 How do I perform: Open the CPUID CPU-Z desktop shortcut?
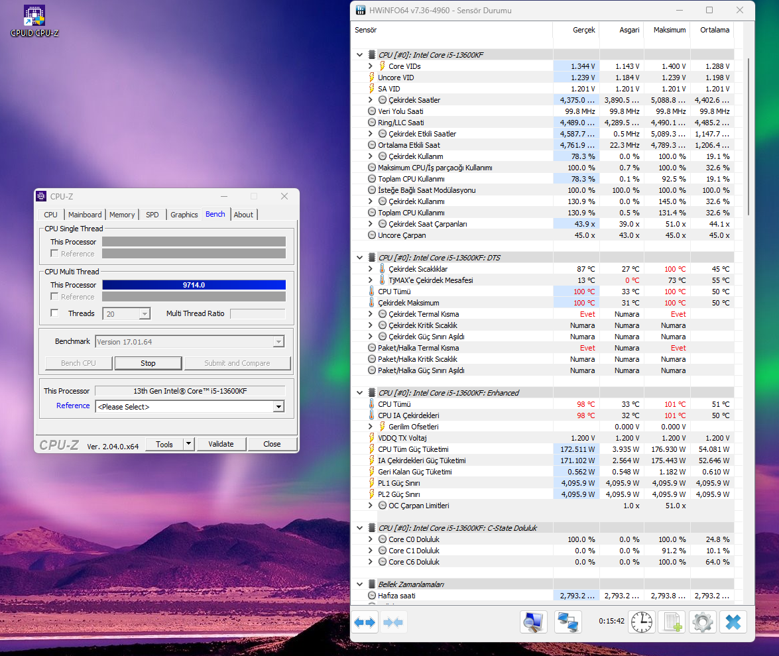[x=34, y=21]
